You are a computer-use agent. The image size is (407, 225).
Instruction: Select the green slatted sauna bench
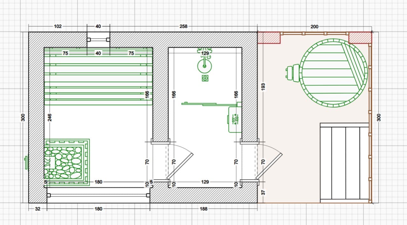(x=98, y=76)
